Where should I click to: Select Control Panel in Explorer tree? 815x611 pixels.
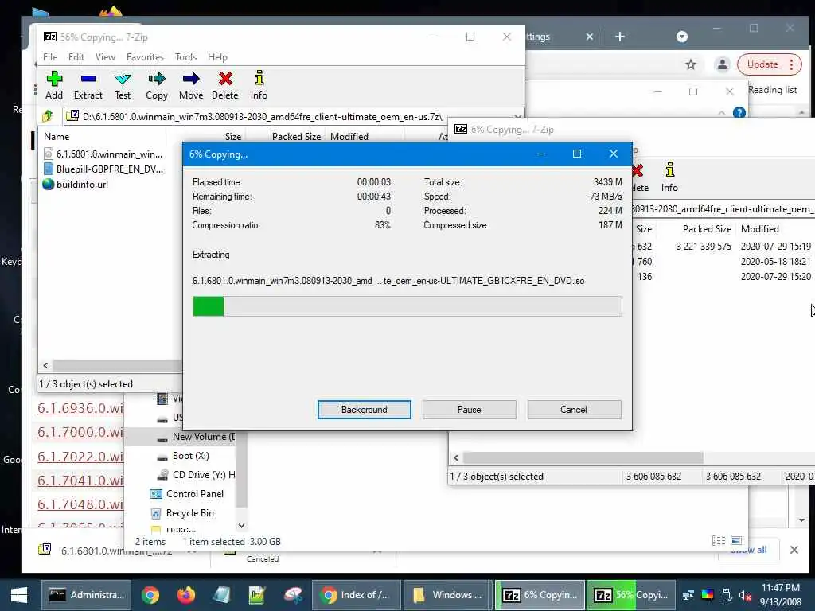pos(186,493)
